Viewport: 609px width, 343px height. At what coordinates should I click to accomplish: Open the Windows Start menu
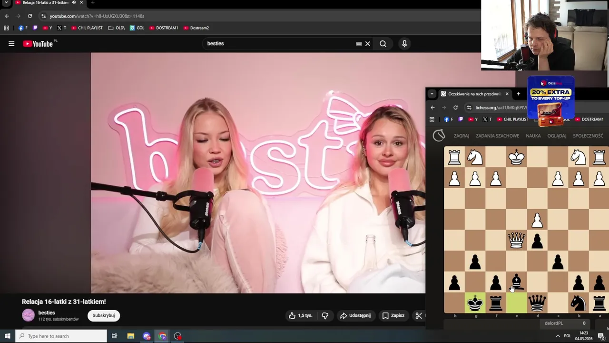(7, 336)
